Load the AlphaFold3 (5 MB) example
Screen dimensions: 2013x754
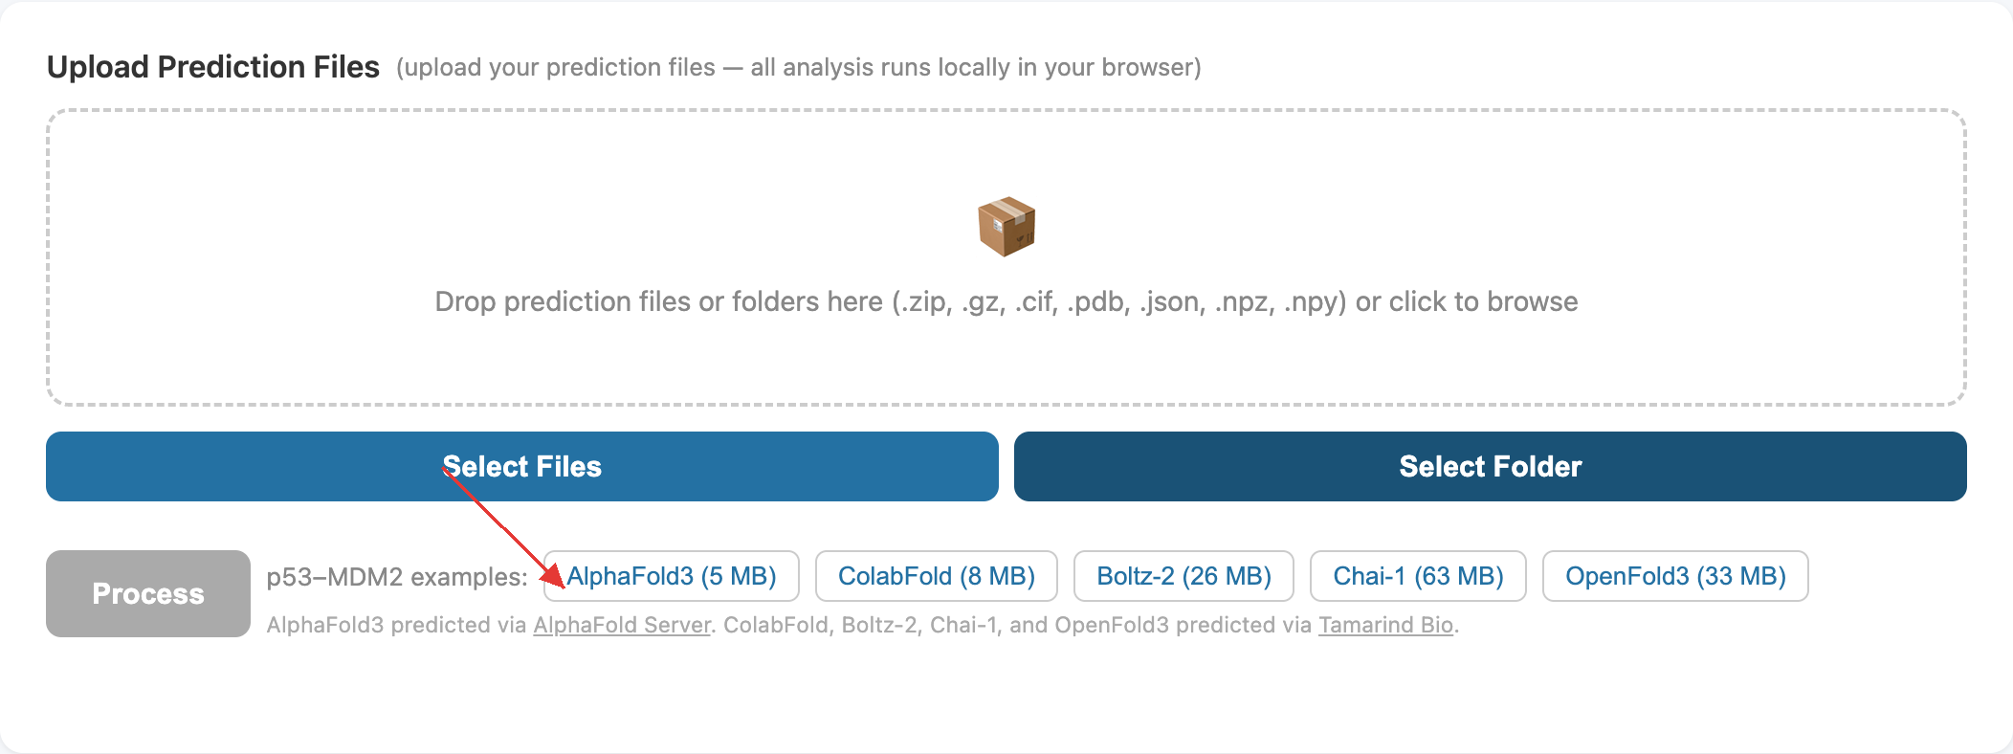tap(672, 576)
